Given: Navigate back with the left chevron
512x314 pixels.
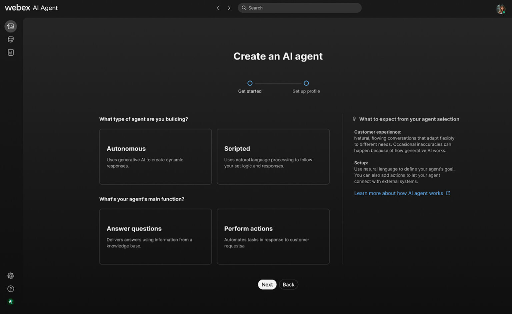Looking at the screenshot, I should coord(218,8).
